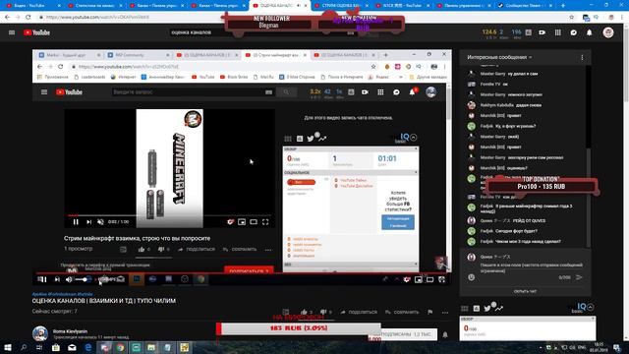Open more actions menu right of the flag icon
The image size is (629, 354).
tap(445, 312)
